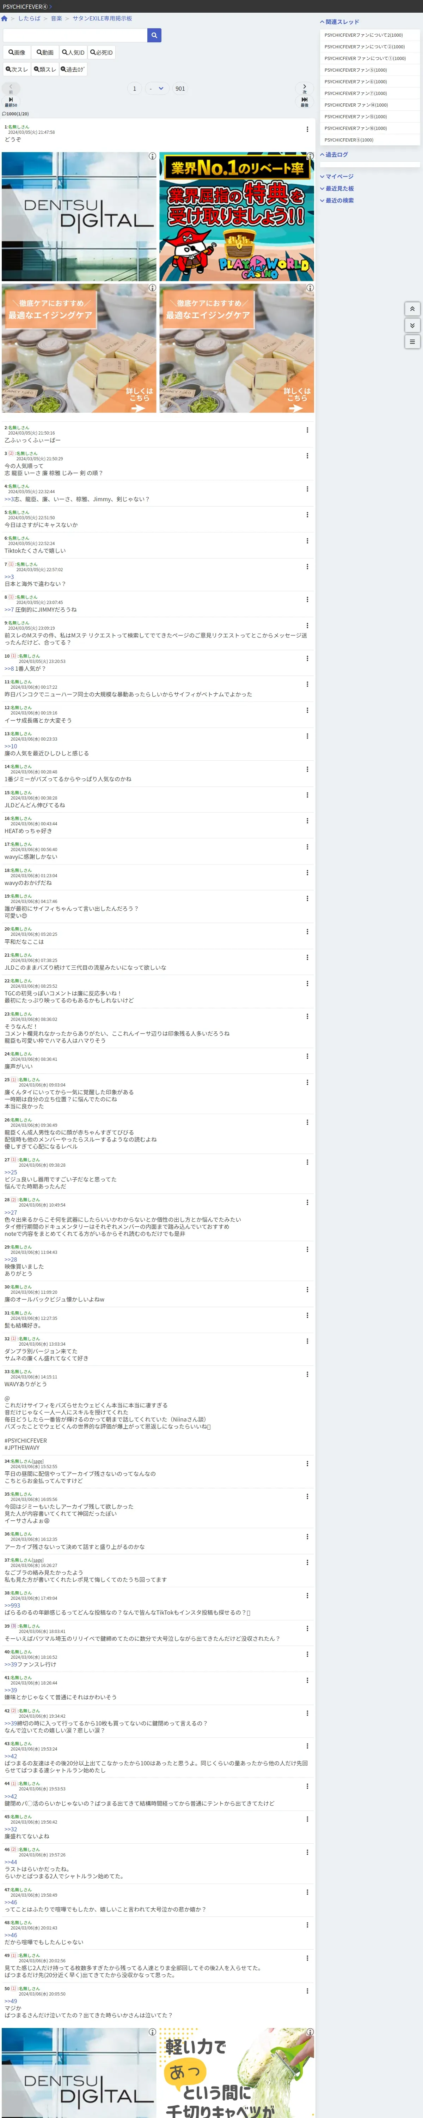Click the >>993 anchor in post 38
423x2118 pixels.
coord(12,1605)
